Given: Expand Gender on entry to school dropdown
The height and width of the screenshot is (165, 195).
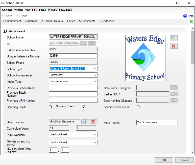Looking at the screenshot, I should [95, 142].
